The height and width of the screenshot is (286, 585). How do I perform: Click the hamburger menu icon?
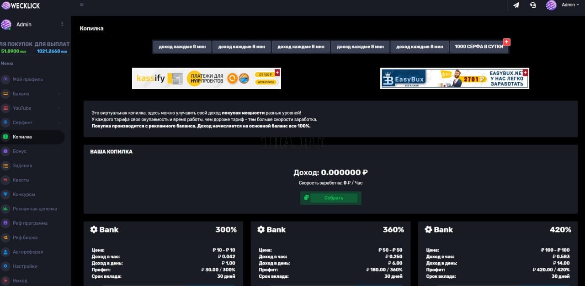(81, 5)
